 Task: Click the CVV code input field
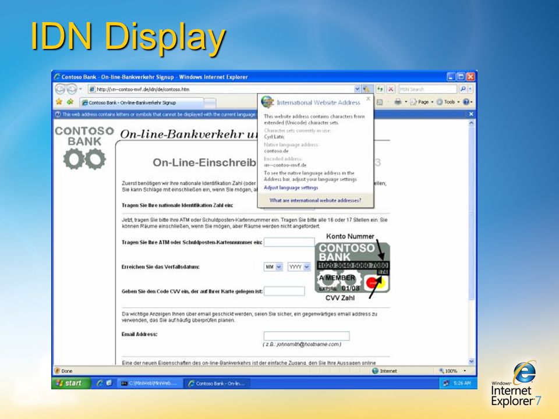(284, 291)
